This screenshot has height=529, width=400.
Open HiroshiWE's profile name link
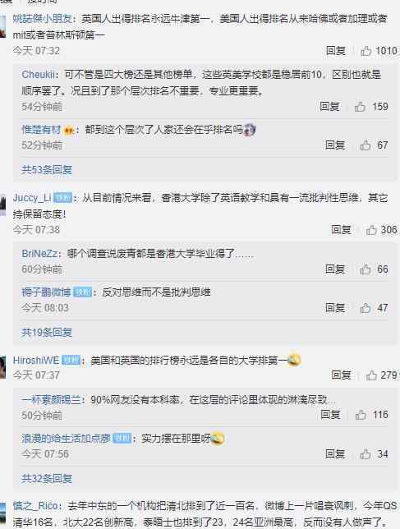click(36, 361)
